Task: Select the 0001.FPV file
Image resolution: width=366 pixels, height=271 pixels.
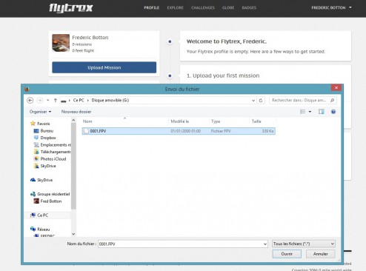Action: 179,131
